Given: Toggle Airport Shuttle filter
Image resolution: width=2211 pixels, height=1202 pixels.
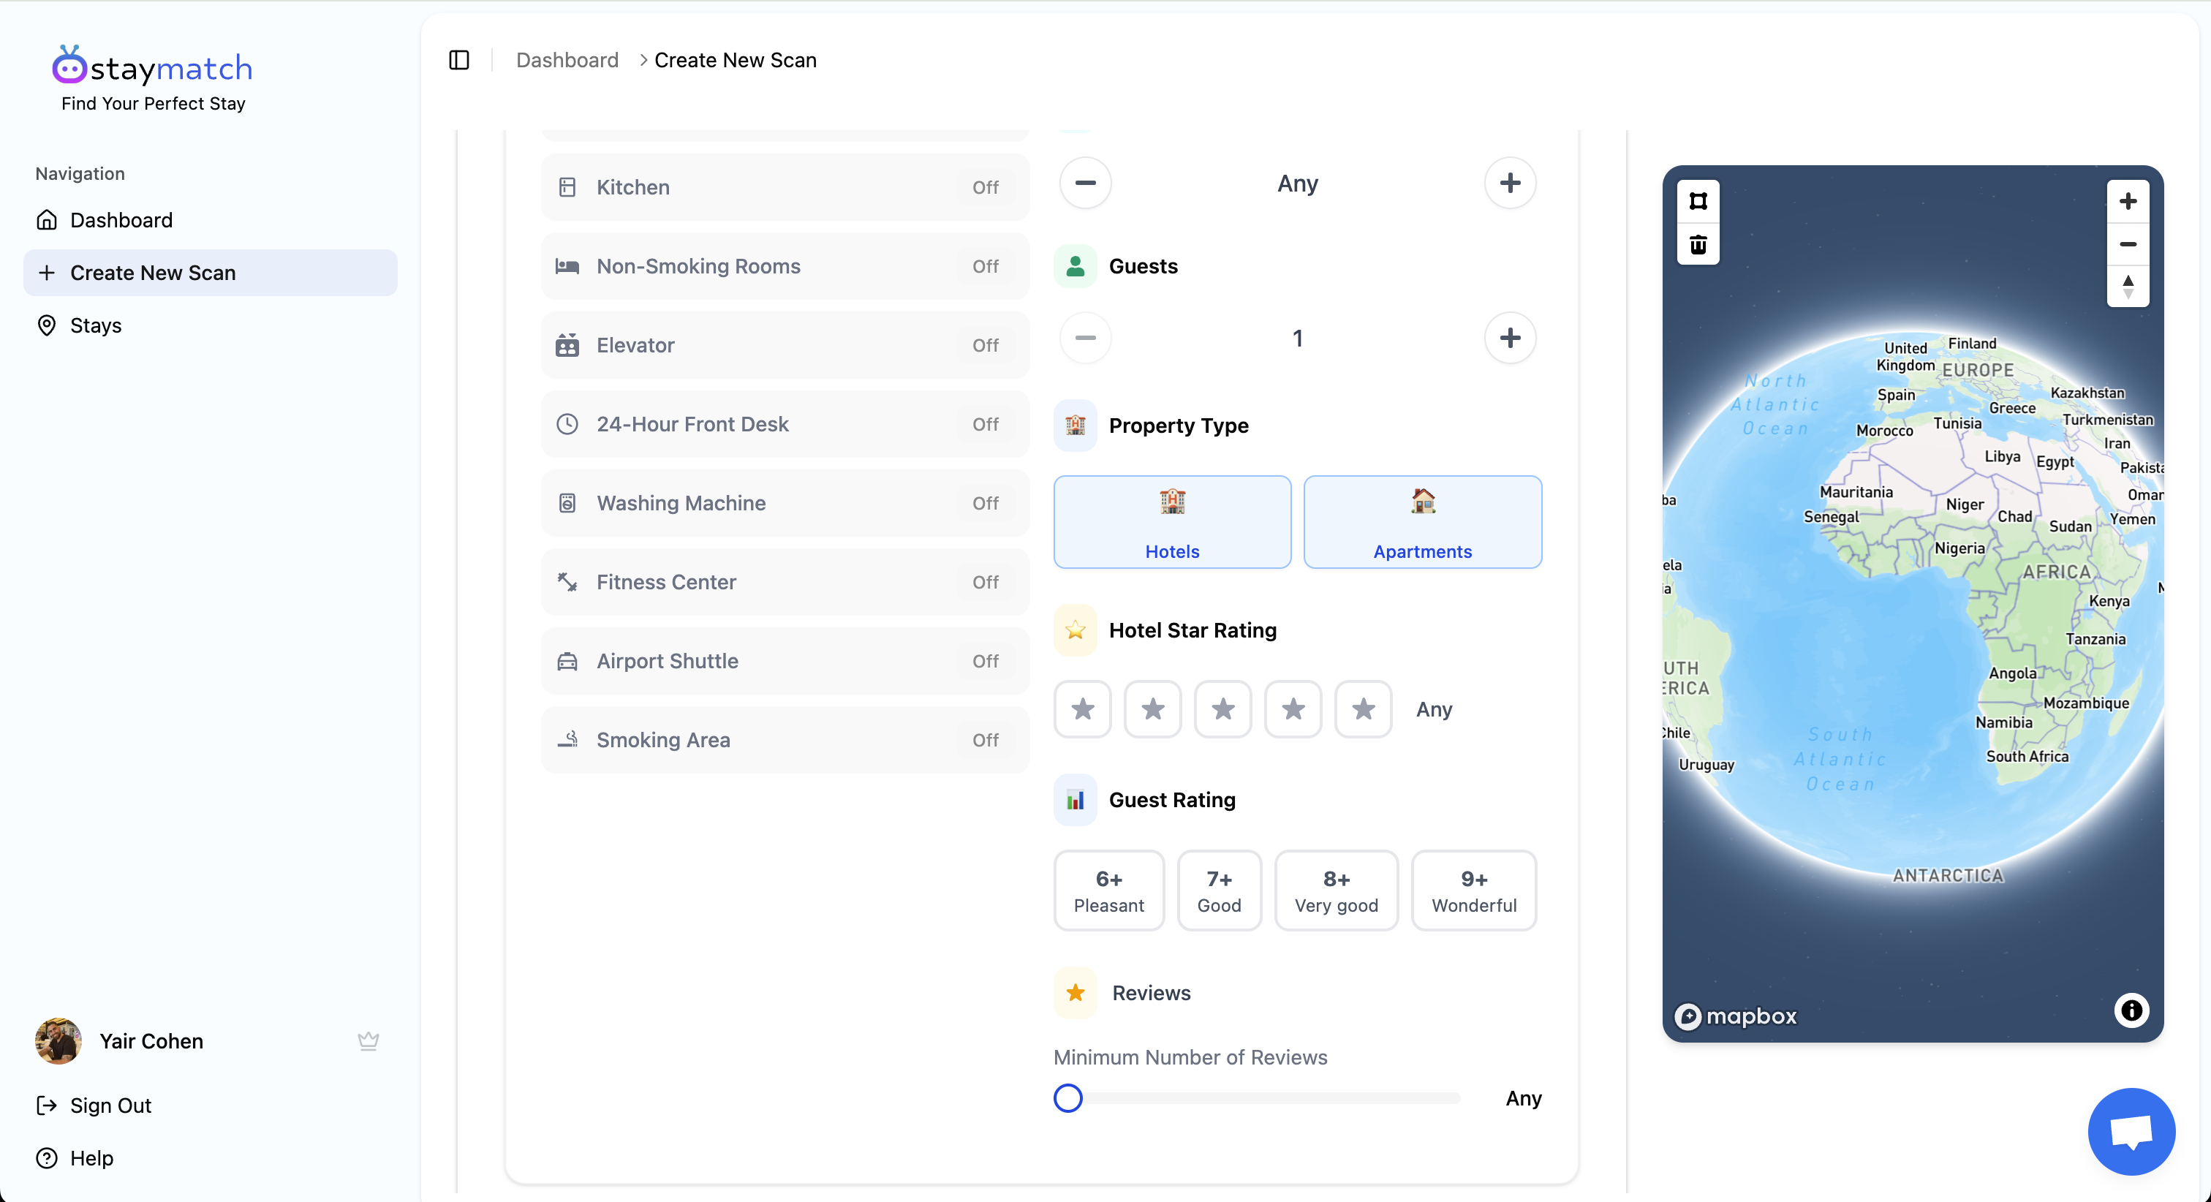Looking at the screenshot, I should click(x=785, y=660).
